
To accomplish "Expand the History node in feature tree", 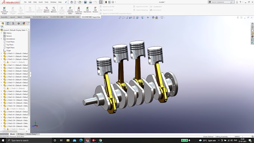I will [1, 33].
